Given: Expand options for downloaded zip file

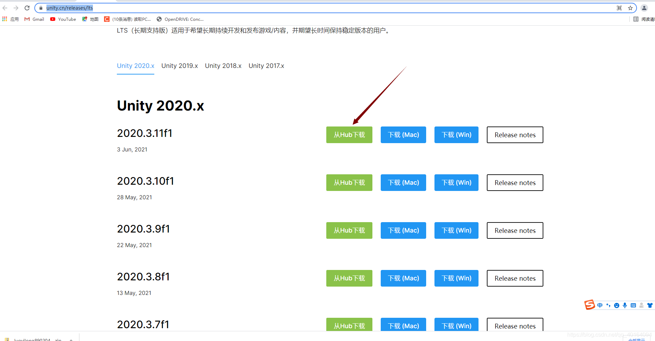Looking at the screenshot, I should [x=71, y=340].
